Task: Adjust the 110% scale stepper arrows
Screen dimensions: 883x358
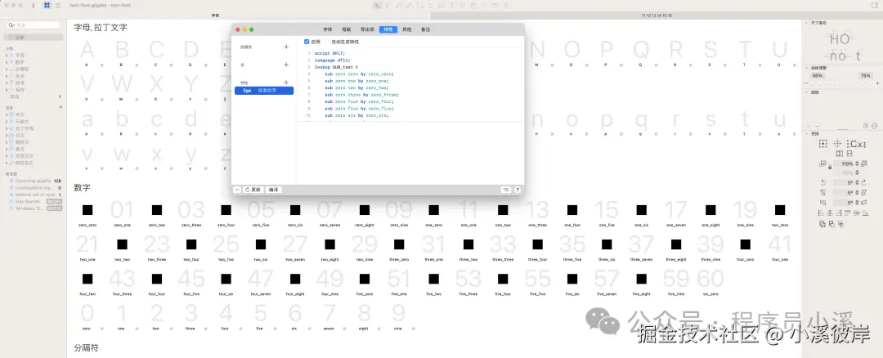Action: pos(857,163)
